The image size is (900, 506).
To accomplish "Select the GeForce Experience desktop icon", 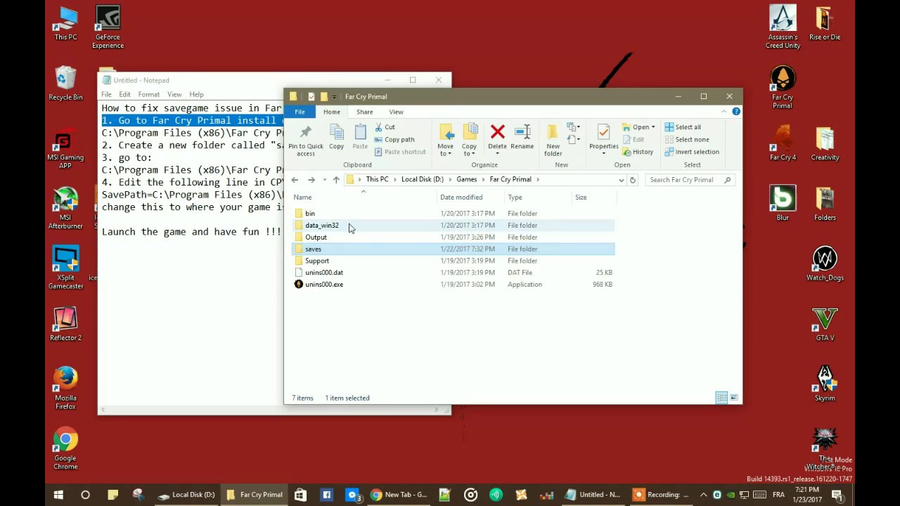I will 108,27.
